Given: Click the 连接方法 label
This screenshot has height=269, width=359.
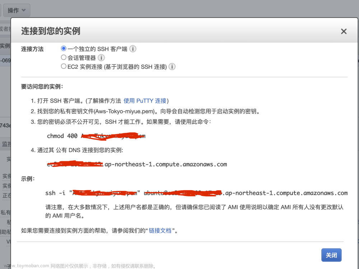Looking at the screenshot, I should pos(32,49).
